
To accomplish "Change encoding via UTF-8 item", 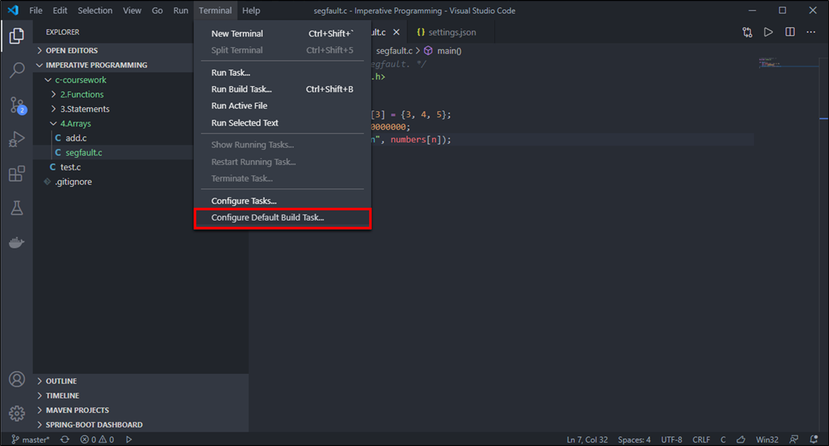I will [x=671, y=439].
